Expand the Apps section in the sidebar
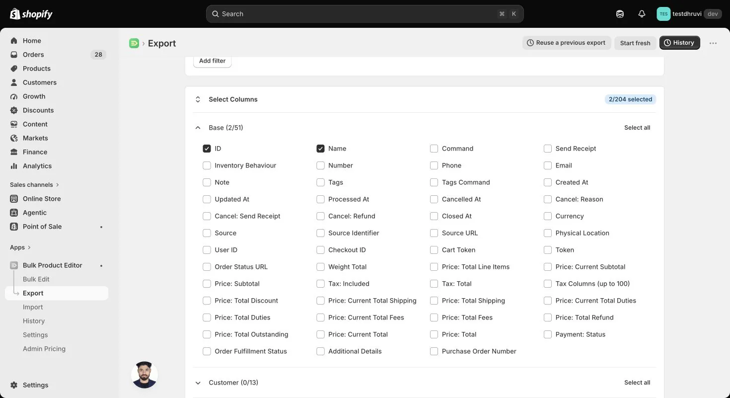 coord(20,247)
